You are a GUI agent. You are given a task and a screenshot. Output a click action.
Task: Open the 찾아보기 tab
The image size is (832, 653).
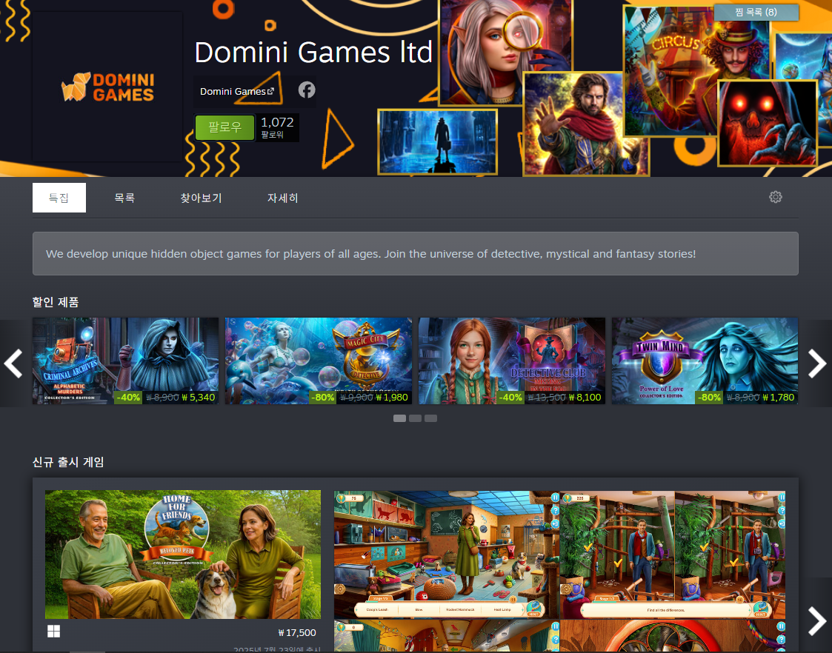(x=201, y=198)
